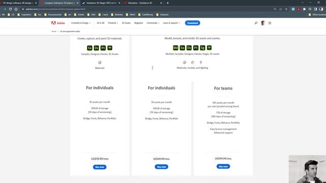Click the browser side panel icon
Image resolution: width=326 pixels, height=183 pixels.
(x=315, y=9)
